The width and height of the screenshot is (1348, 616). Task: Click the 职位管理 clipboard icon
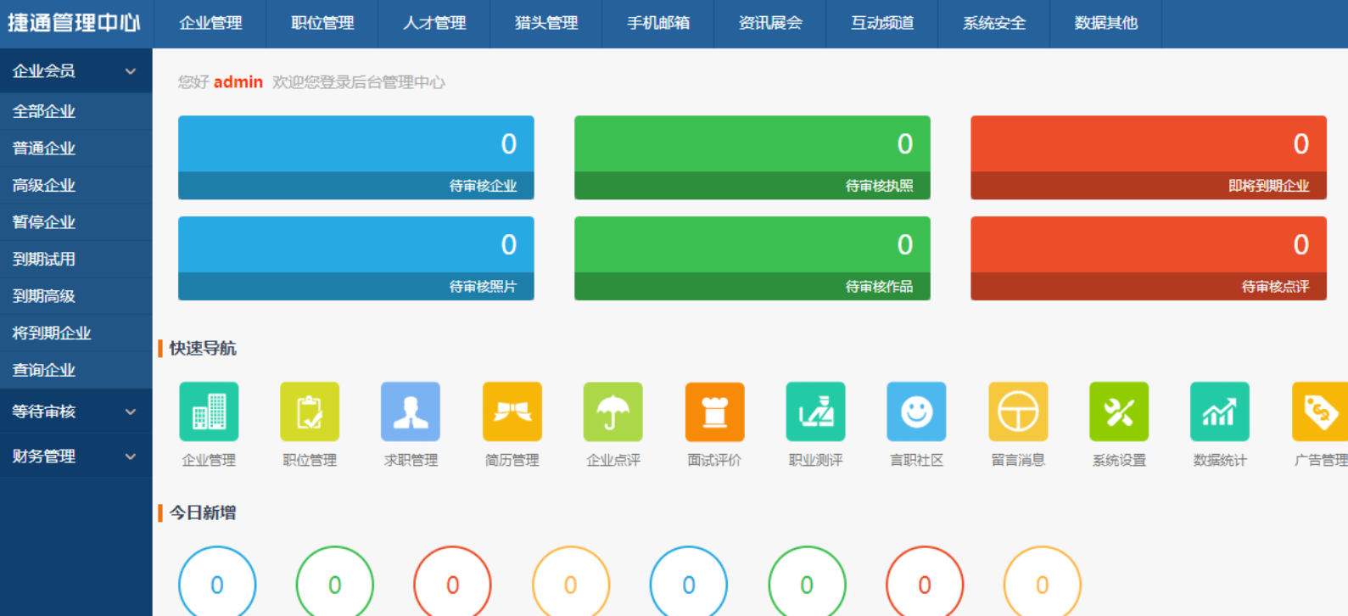click(x=310, y=412)
